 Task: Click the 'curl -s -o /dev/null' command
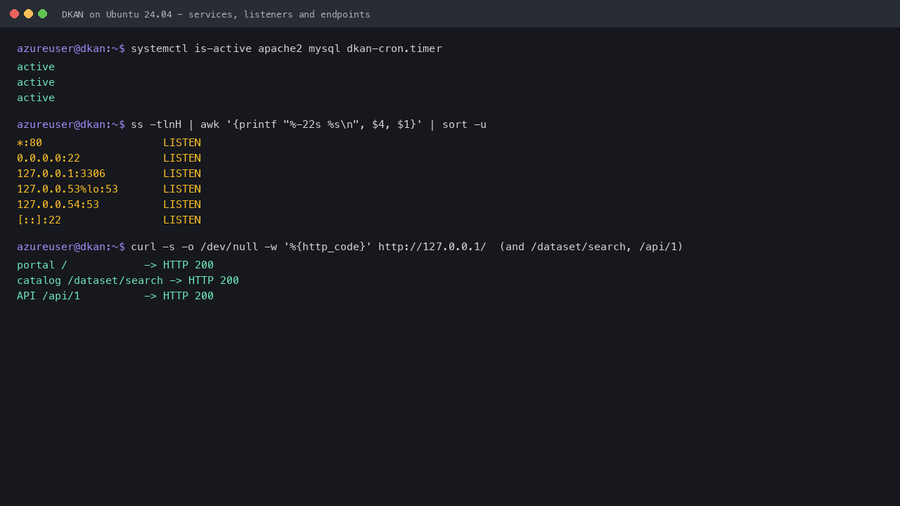[x=407, y=247]
